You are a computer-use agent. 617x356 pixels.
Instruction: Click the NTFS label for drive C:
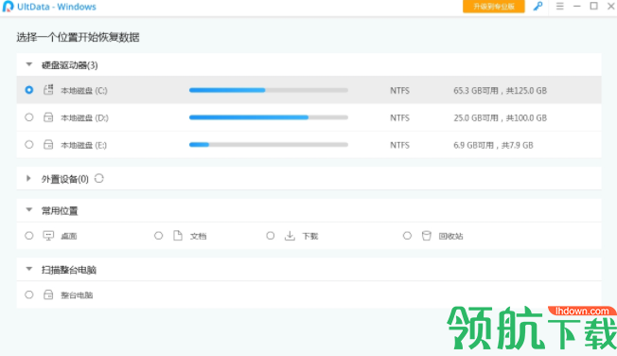coord(399,91)
